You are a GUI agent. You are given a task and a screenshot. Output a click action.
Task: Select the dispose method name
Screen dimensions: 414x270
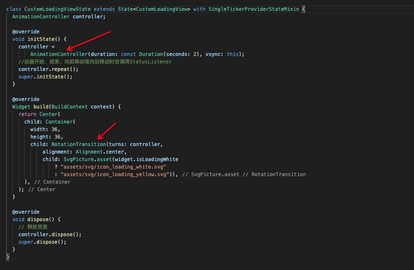(38, 219)
